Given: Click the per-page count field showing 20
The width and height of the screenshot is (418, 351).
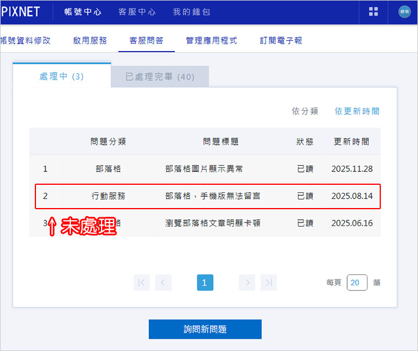Looking at the screenshot, I should click(x=357, y=282).
